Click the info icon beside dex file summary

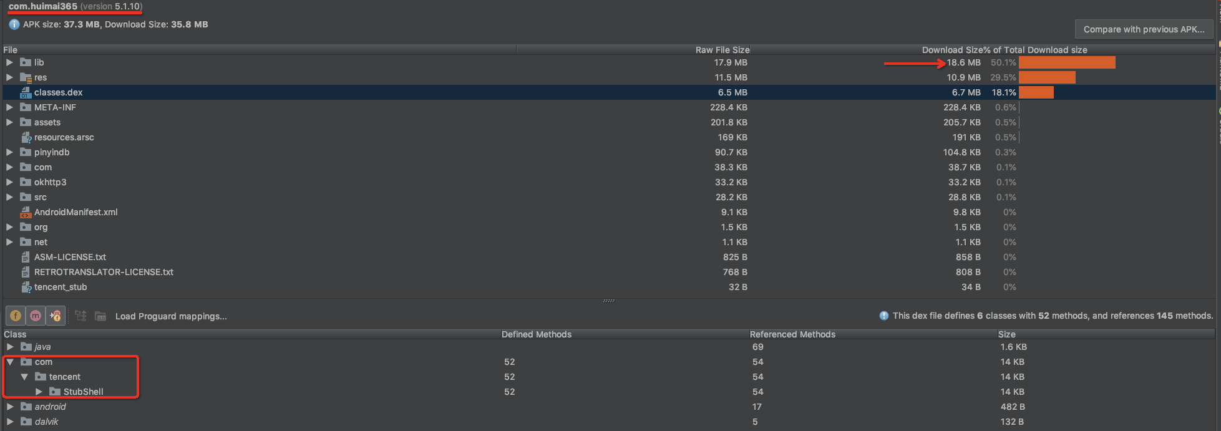click(x=884, y=316)
